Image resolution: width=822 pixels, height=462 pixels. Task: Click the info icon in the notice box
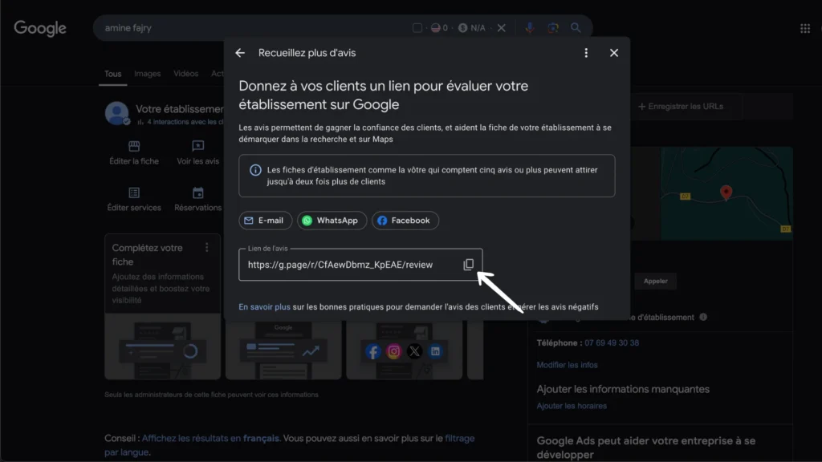pyautogui.click(x=255, y=170)
